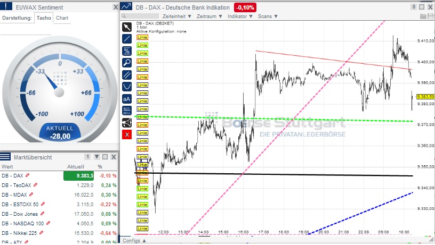Viewport: 435px width, 245px height.
Task: Select the DB - Dow Jones row
Action: pos(59,214)
